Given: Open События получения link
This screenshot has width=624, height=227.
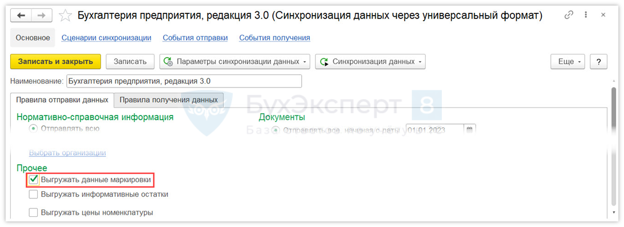Looking at the screenshot, I should coord(274,38).
